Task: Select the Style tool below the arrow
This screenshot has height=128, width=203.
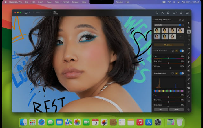Action: pyautogui.click(x=189, y=27)
